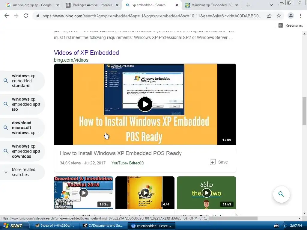Screen dimensions: 307x230
Task: Close the archive.org Google tab
Action: [57, 5]
